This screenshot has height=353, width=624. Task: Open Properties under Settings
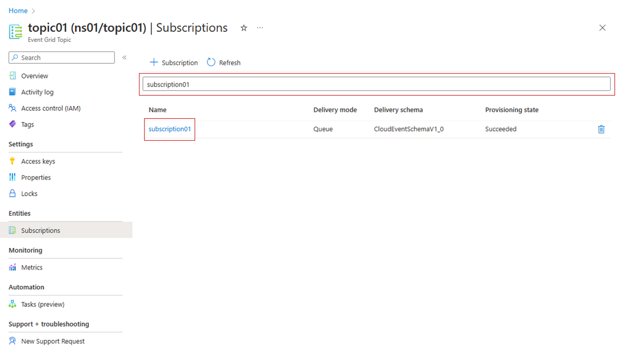coord(36,177)
